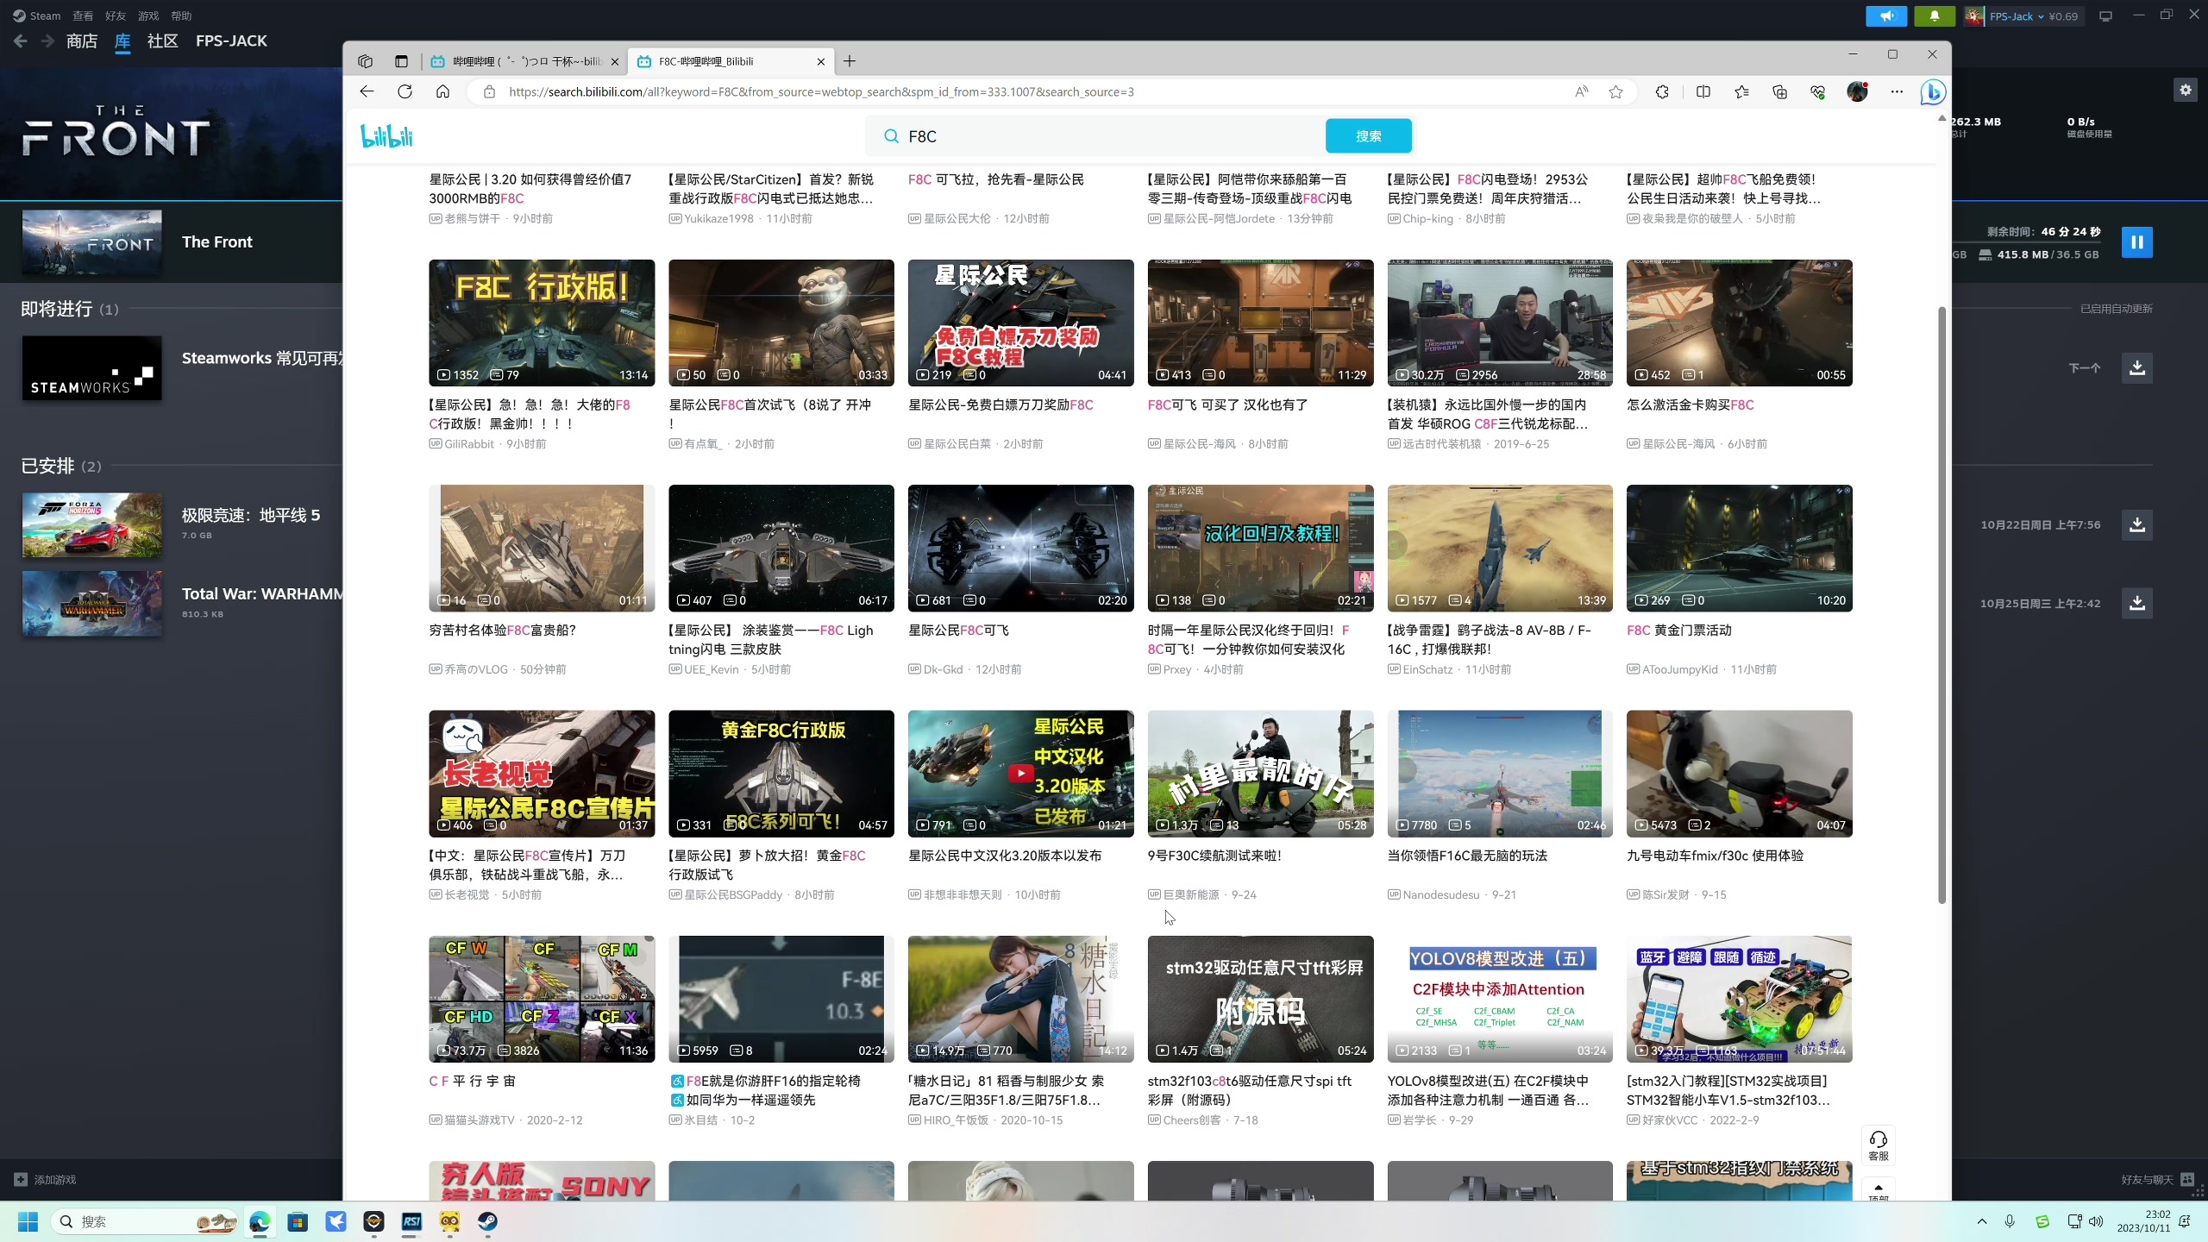Toggle Edge vertical tabs

[x=401, y=61]
